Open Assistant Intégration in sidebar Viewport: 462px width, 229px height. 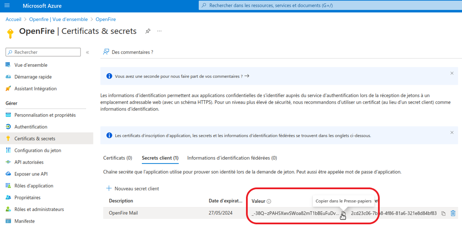click(x=35, y=89)
